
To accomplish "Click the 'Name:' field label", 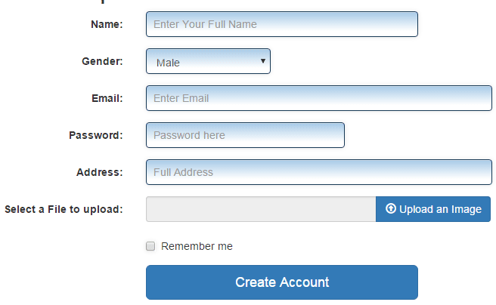I will [x=107, y=24].
